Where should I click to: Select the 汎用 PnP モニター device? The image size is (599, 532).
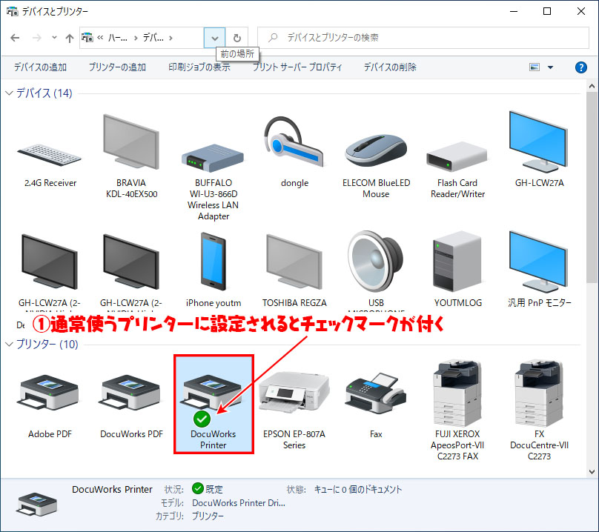[539, 269]
